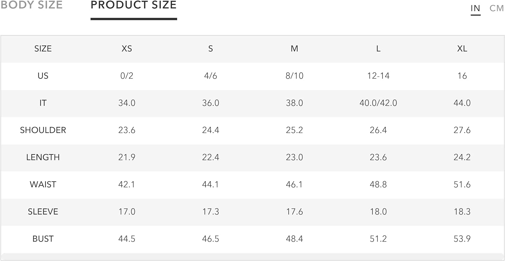Click the XS size column header

pyautogui.click(x=127, y=49)
